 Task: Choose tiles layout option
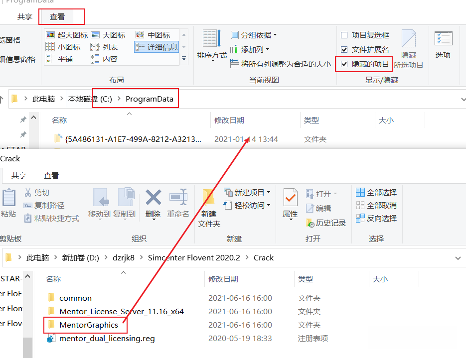pos(59,59)
